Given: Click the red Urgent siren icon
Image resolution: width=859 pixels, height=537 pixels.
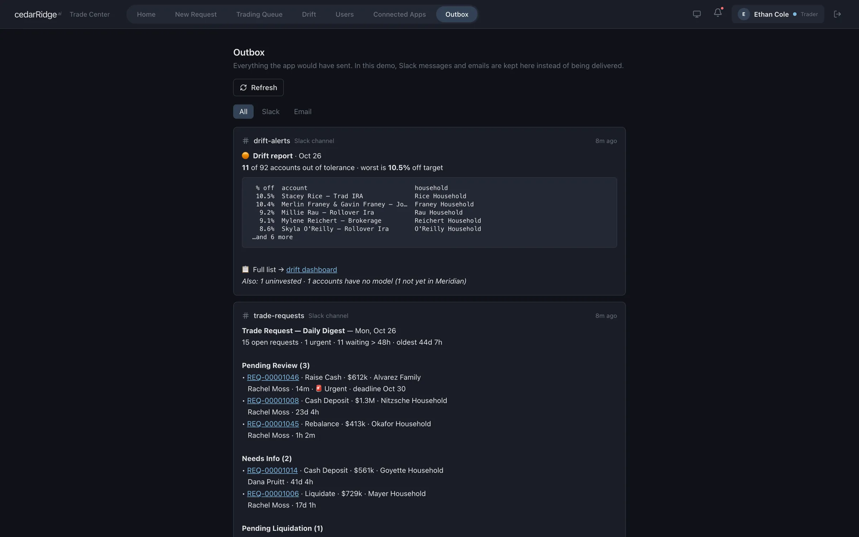Looking at the screenshot, I should (319, 388).
